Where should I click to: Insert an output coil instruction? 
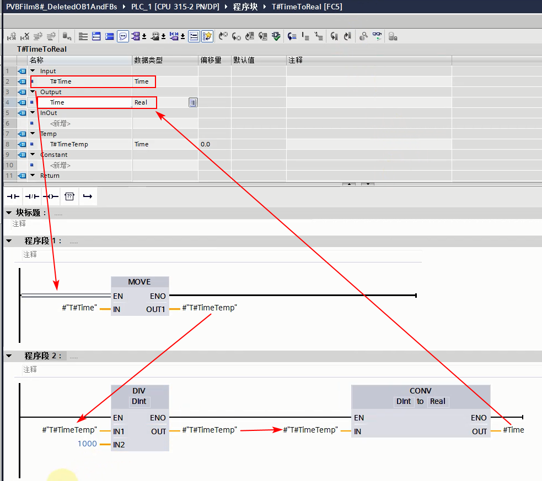coord(51,196)
